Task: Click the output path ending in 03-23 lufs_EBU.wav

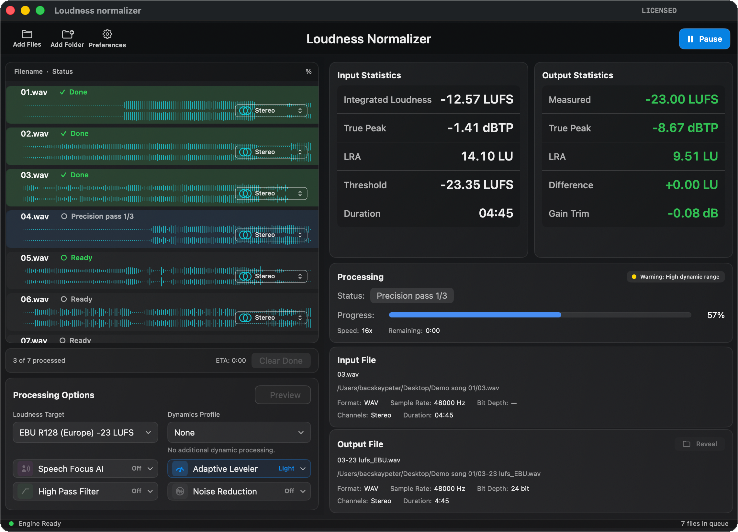Action: coord(439,473)
